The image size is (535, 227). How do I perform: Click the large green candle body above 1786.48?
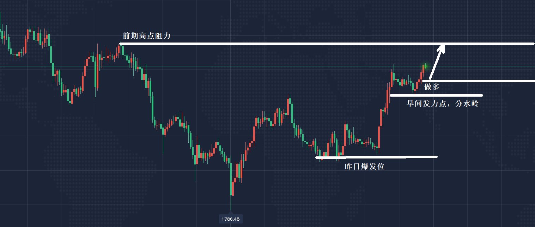[231, 179]
